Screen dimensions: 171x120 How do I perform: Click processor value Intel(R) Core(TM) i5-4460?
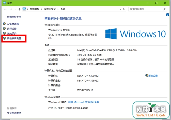107,50
